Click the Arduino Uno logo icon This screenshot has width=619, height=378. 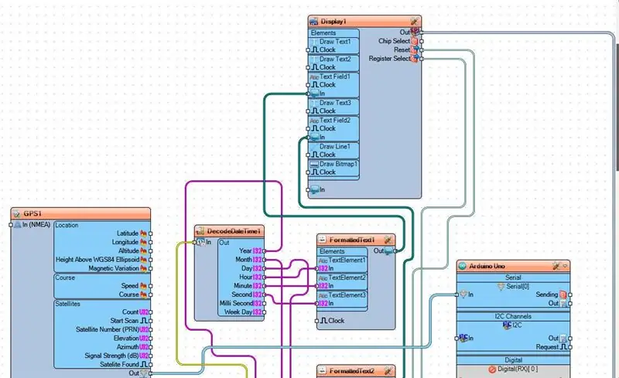pos(462,266)
